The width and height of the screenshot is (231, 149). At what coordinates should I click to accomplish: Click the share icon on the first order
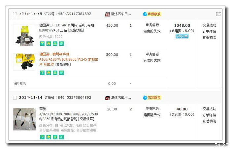pos(218,14)
